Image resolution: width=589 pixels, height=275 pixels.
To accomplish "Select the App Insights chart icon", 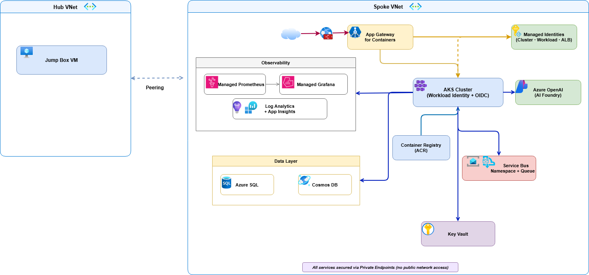I will point(251,107).
